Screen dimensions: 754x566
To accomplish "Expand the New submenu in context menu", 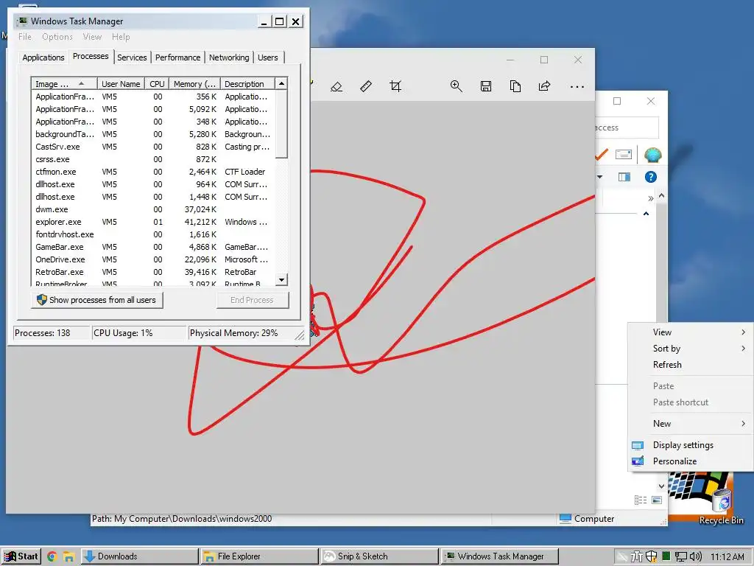I will [691, 424].
